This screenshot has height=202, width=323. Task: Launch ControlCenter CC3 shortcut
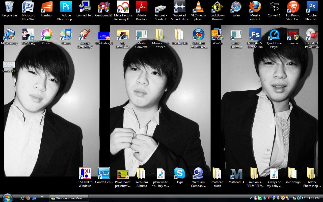point(104,176)
